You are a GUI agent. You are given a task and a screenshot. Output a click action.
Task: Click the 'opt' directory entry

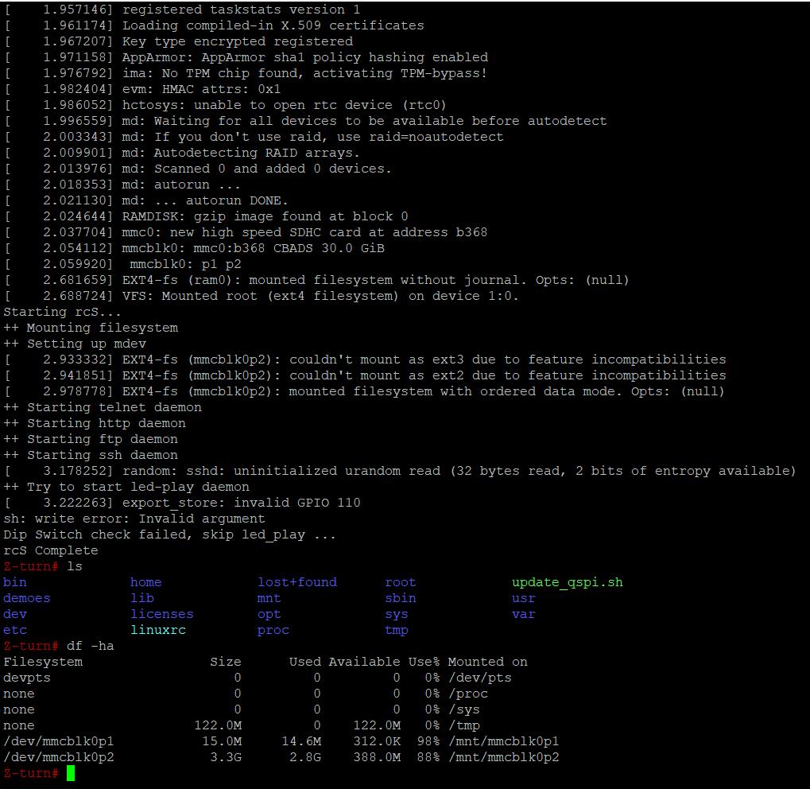(x=269, y=614)
